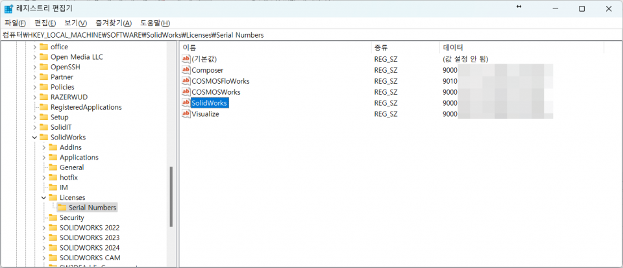This screenshot has width=623, height=268.
Task: Expand the Open Media LLC key
Action: (34, 56)
